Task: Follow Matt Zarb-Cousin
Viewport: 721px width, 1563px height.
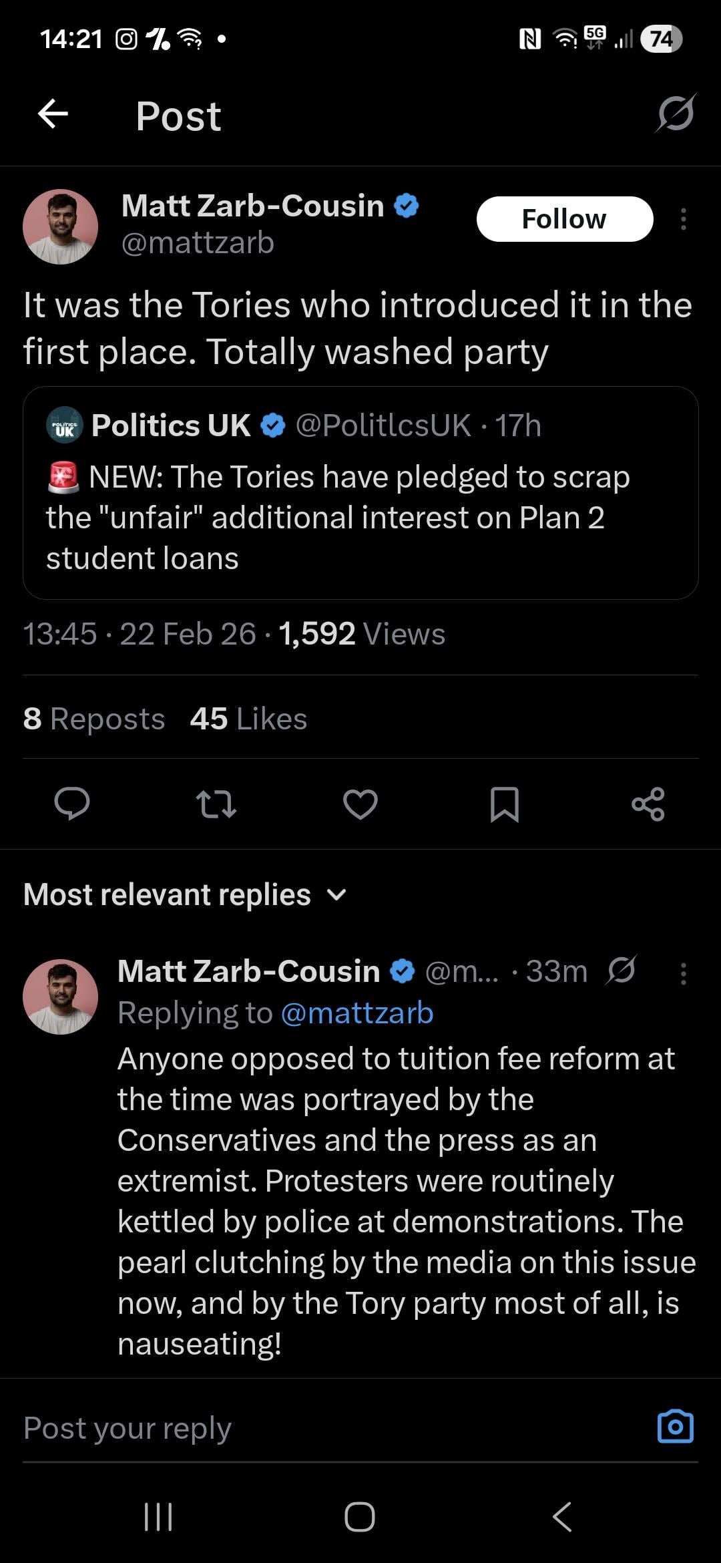Action: coord(564,219)
